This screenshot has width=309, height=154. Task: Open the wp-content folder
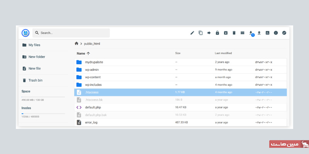pos(93,77)
